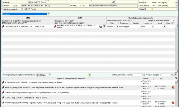Click pill icon of ACTISKENAN 20MG GELULE row
The width and height of the screenshot is (179, 107).
click(3, 83)
